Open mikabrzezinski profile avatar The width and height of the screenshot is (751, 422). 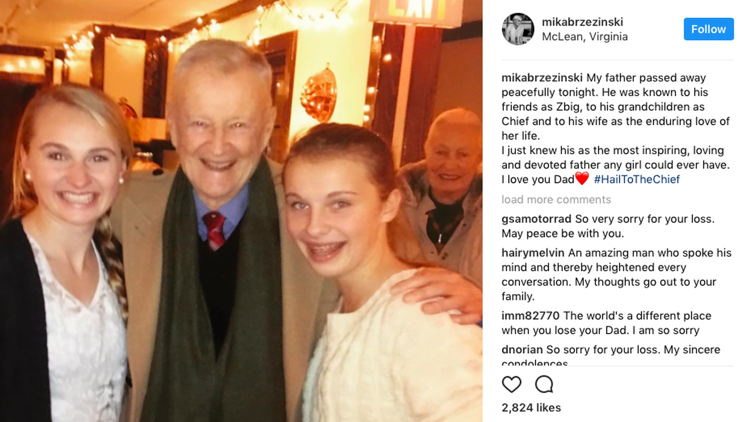[x=518, y=29]
